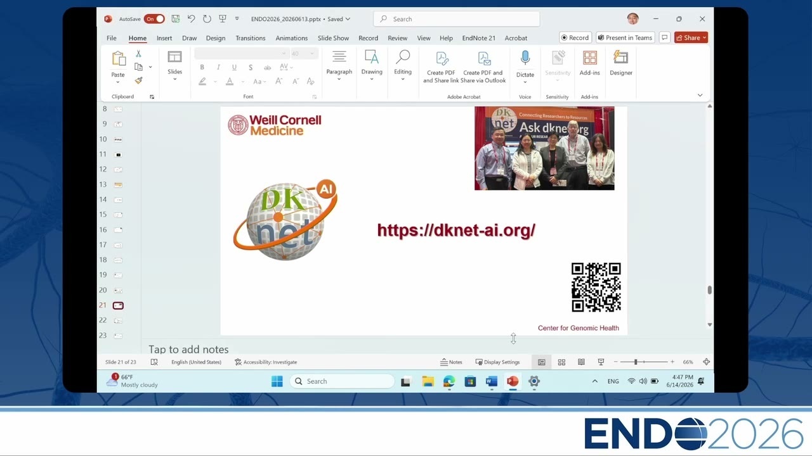Viewport: 812px width, 456px height.
Task: Switch to the Insert tab
Action: coord(164,38)
